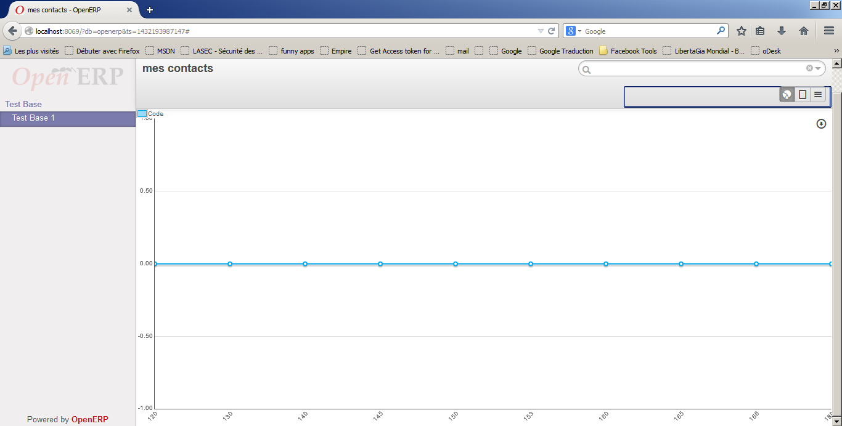842x426 pixels.
Task: Open Test Base menu section
Action: [23, 104]
